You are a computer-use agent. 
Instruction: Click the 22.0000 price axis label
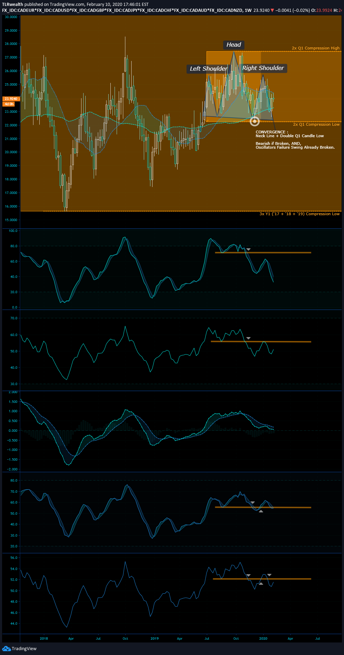(x=11, y=125)
